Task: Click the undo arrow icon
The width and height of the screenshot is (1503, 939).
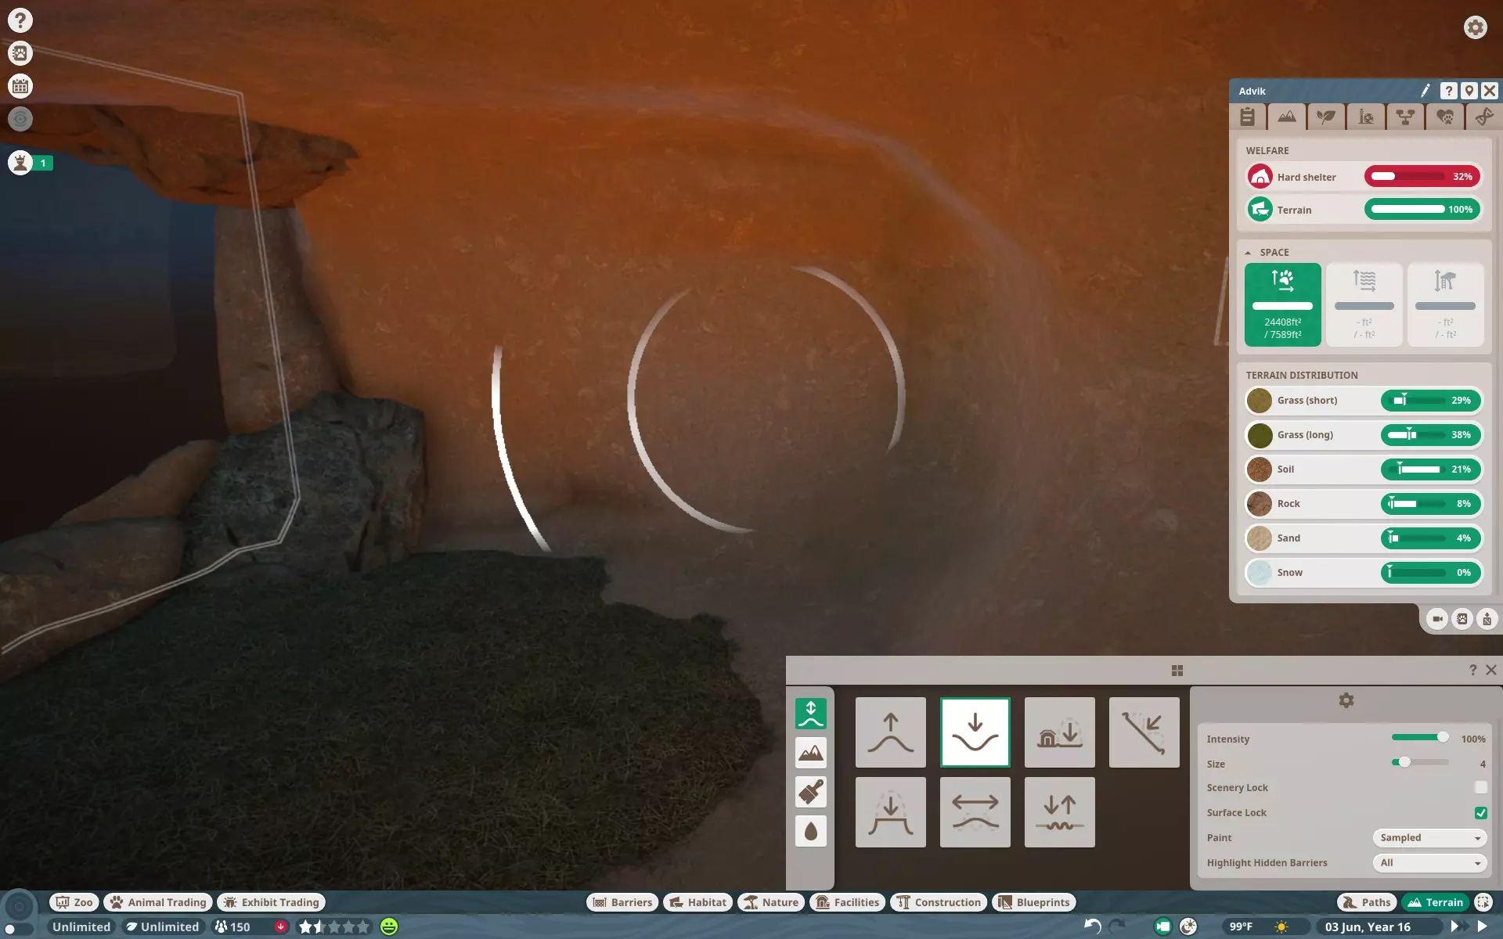Action: click(x=1092, y=926)
